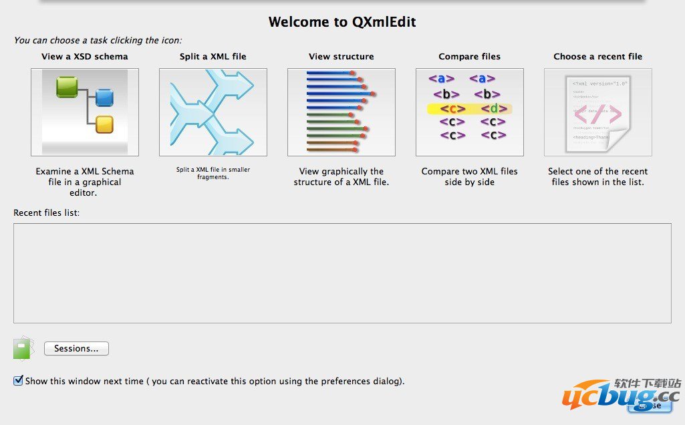Click the "Compare two XML files side by side" text
685x425 pixels.
(x=470, y=176)
